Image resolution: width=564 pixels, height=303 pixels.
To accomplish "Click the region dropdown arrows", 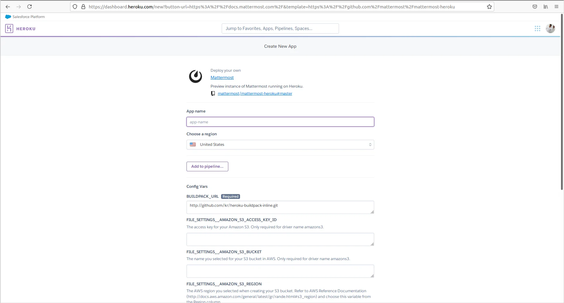I will pyautogui.click(x=370, y=145).
